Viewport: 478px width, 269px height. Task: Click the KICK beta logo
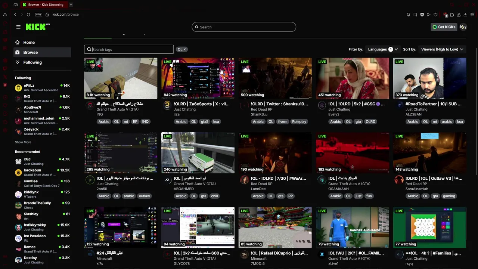[x=38, y=27]
